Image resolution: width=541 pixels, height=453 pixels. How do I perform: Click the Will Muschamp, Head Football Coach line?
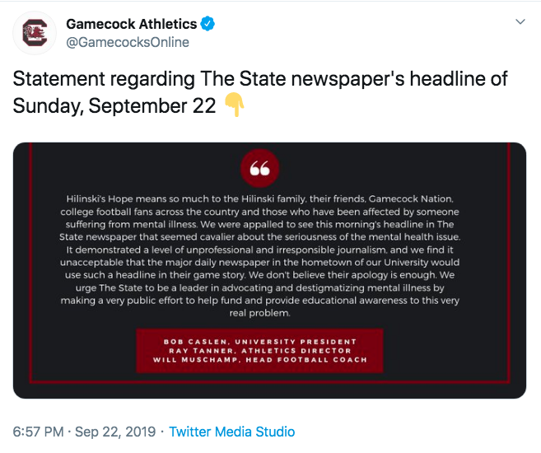coord(259,359)
